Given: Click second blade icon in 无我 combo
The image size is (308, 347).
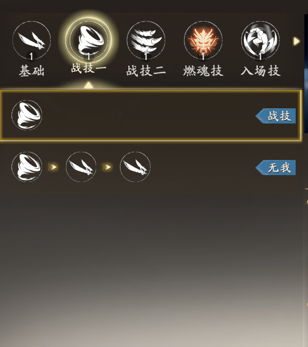Looking at the screenshot, I should click(81, 167).
